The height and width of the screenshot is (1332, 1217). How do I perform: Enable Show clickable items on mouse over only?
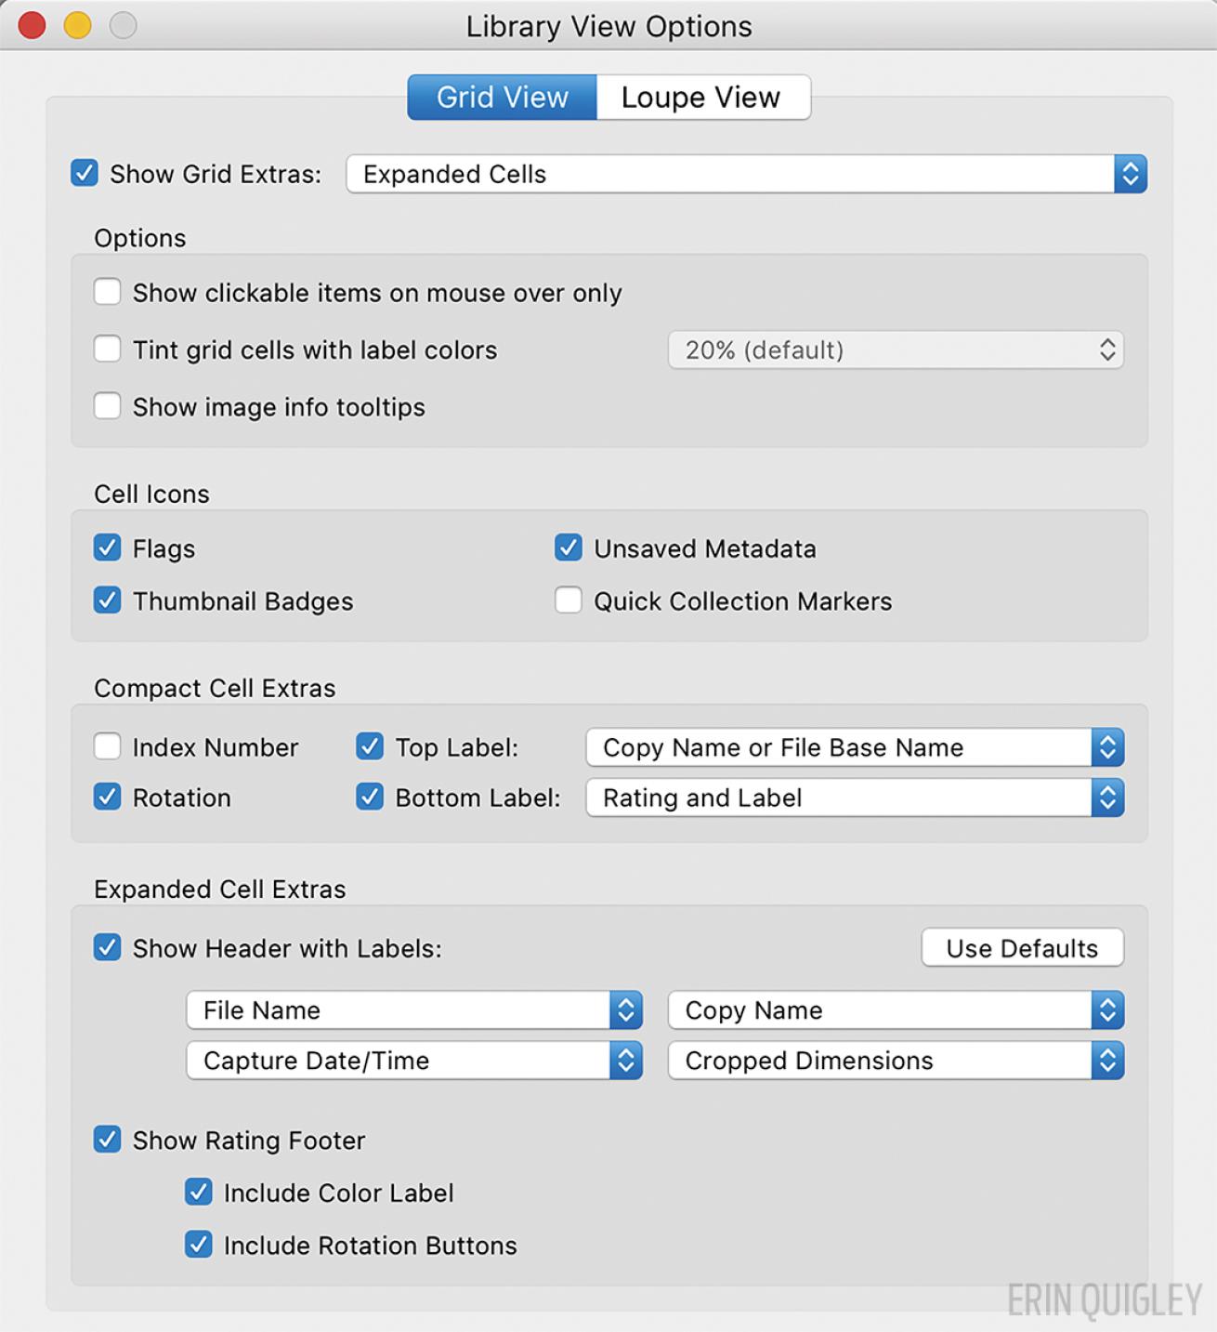[x=108, y=293]
